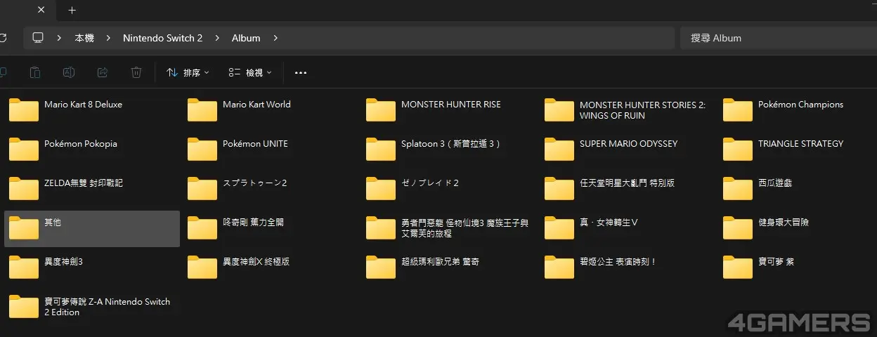Open the 排序 sort dropdown
The width and height of the screenshot is (877, 337).
(188, 72)
